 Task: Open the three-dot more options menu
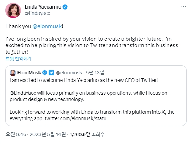(x=183, y=7)
